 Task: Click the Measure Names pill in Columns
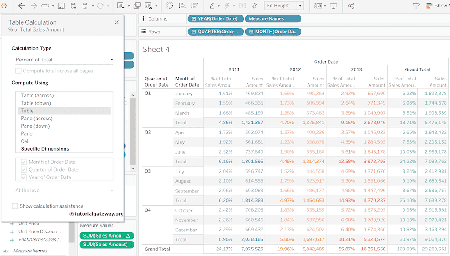click(273, 18)
